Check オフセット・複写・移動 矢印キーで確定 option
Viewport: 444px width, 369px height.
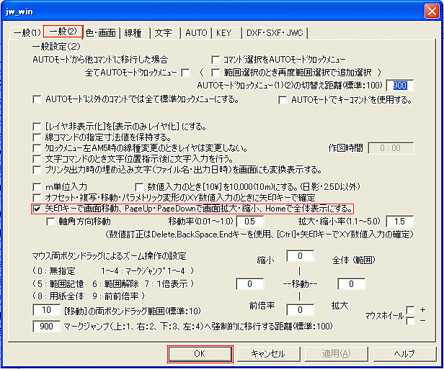tap(37, 198)
